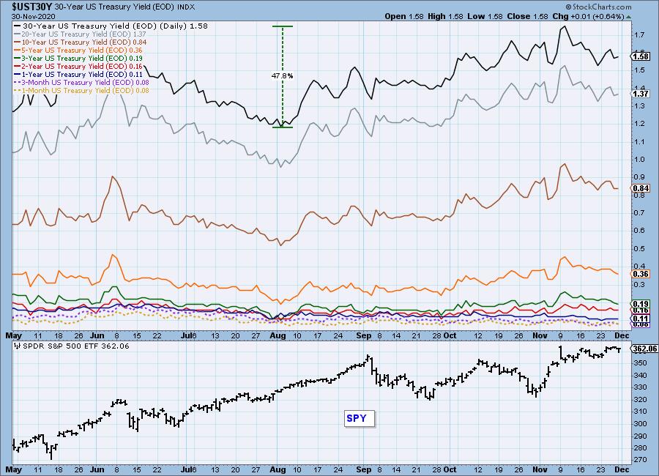Click the 1.58 last-value tag on yield axis

(641, 56)
